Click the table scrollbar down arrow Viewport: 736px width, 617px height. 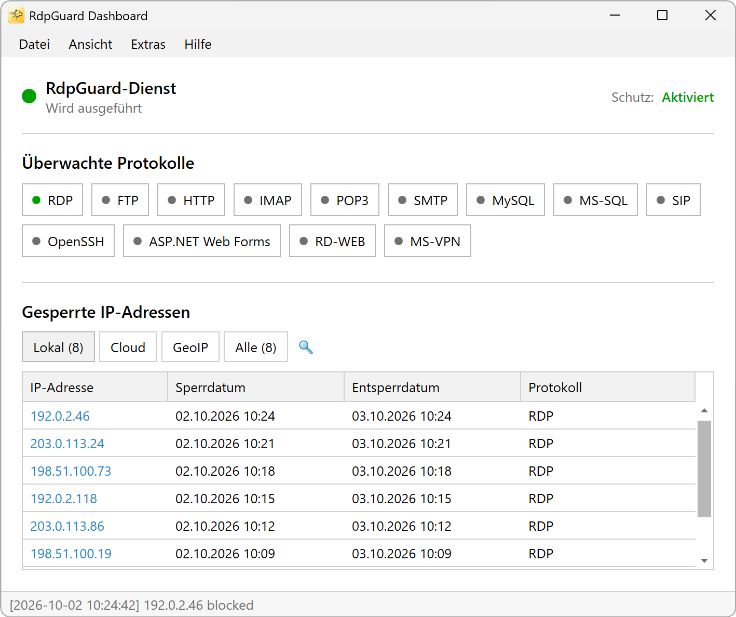[x=704, y=560]
